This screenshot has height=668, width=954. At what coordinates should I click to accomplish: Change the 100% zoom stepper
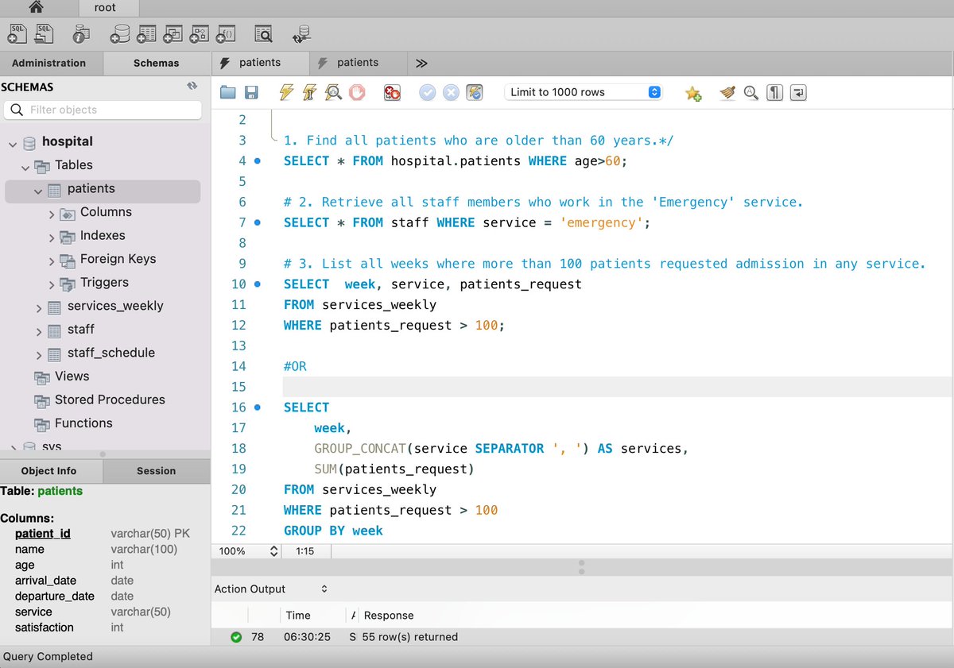[x=274, y=550]
